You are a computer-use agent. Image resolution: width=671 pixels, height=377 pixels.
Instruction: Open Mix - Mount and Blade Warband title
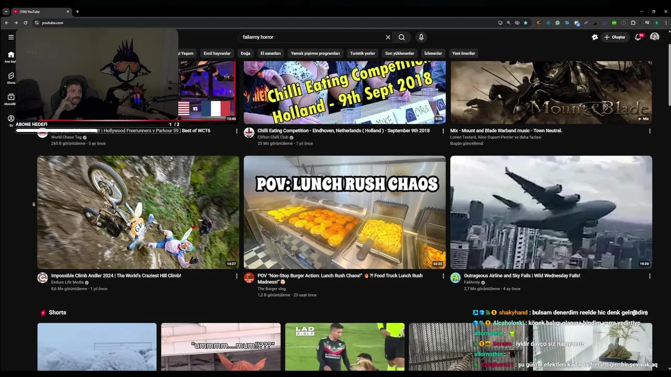(506, 130)
